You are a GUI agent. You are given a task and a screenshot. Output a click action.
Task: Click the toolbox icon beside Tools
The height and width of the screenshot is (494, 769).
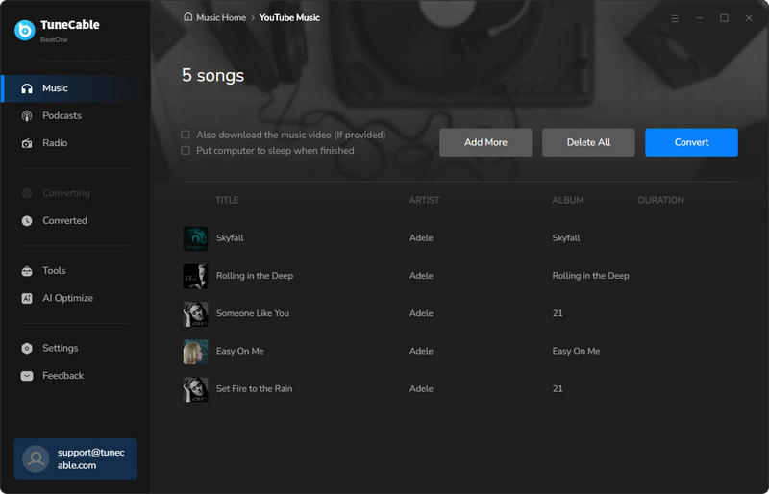click(x=27, y=271)
